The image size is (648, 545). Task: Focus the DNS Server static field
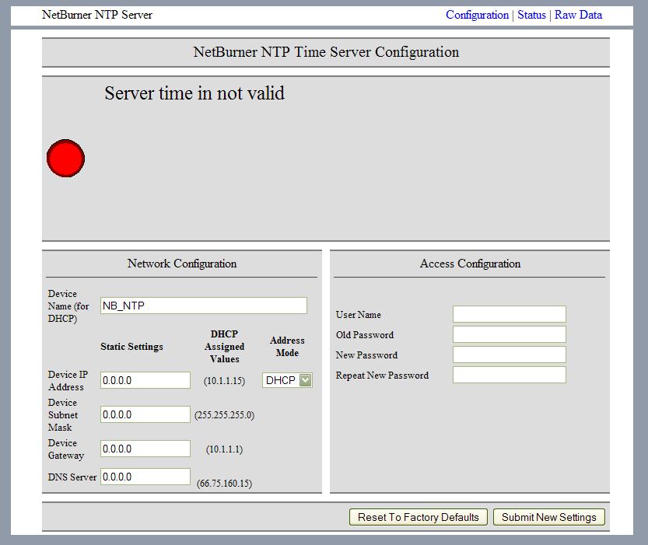145,477
